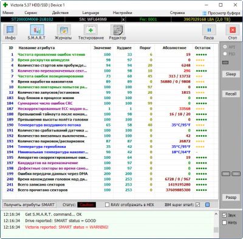Click the log panel scroll up arrow
The image size is (243, 239).
click(x=216, y=214)
